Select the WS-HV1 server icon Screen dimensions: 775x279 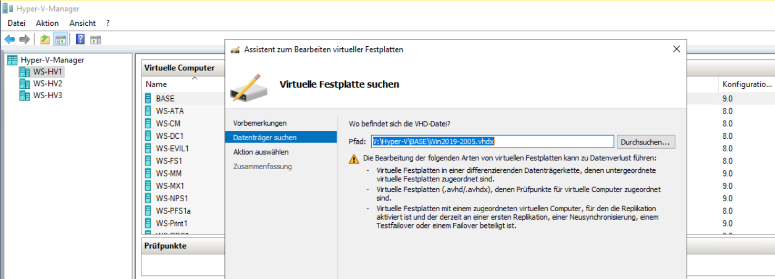25,71
